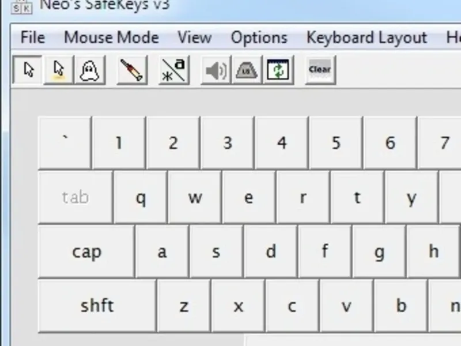Toggle the asterisk/letter password masking icon
The width and height of the screenshot is (461, 346).
point(173,70)
